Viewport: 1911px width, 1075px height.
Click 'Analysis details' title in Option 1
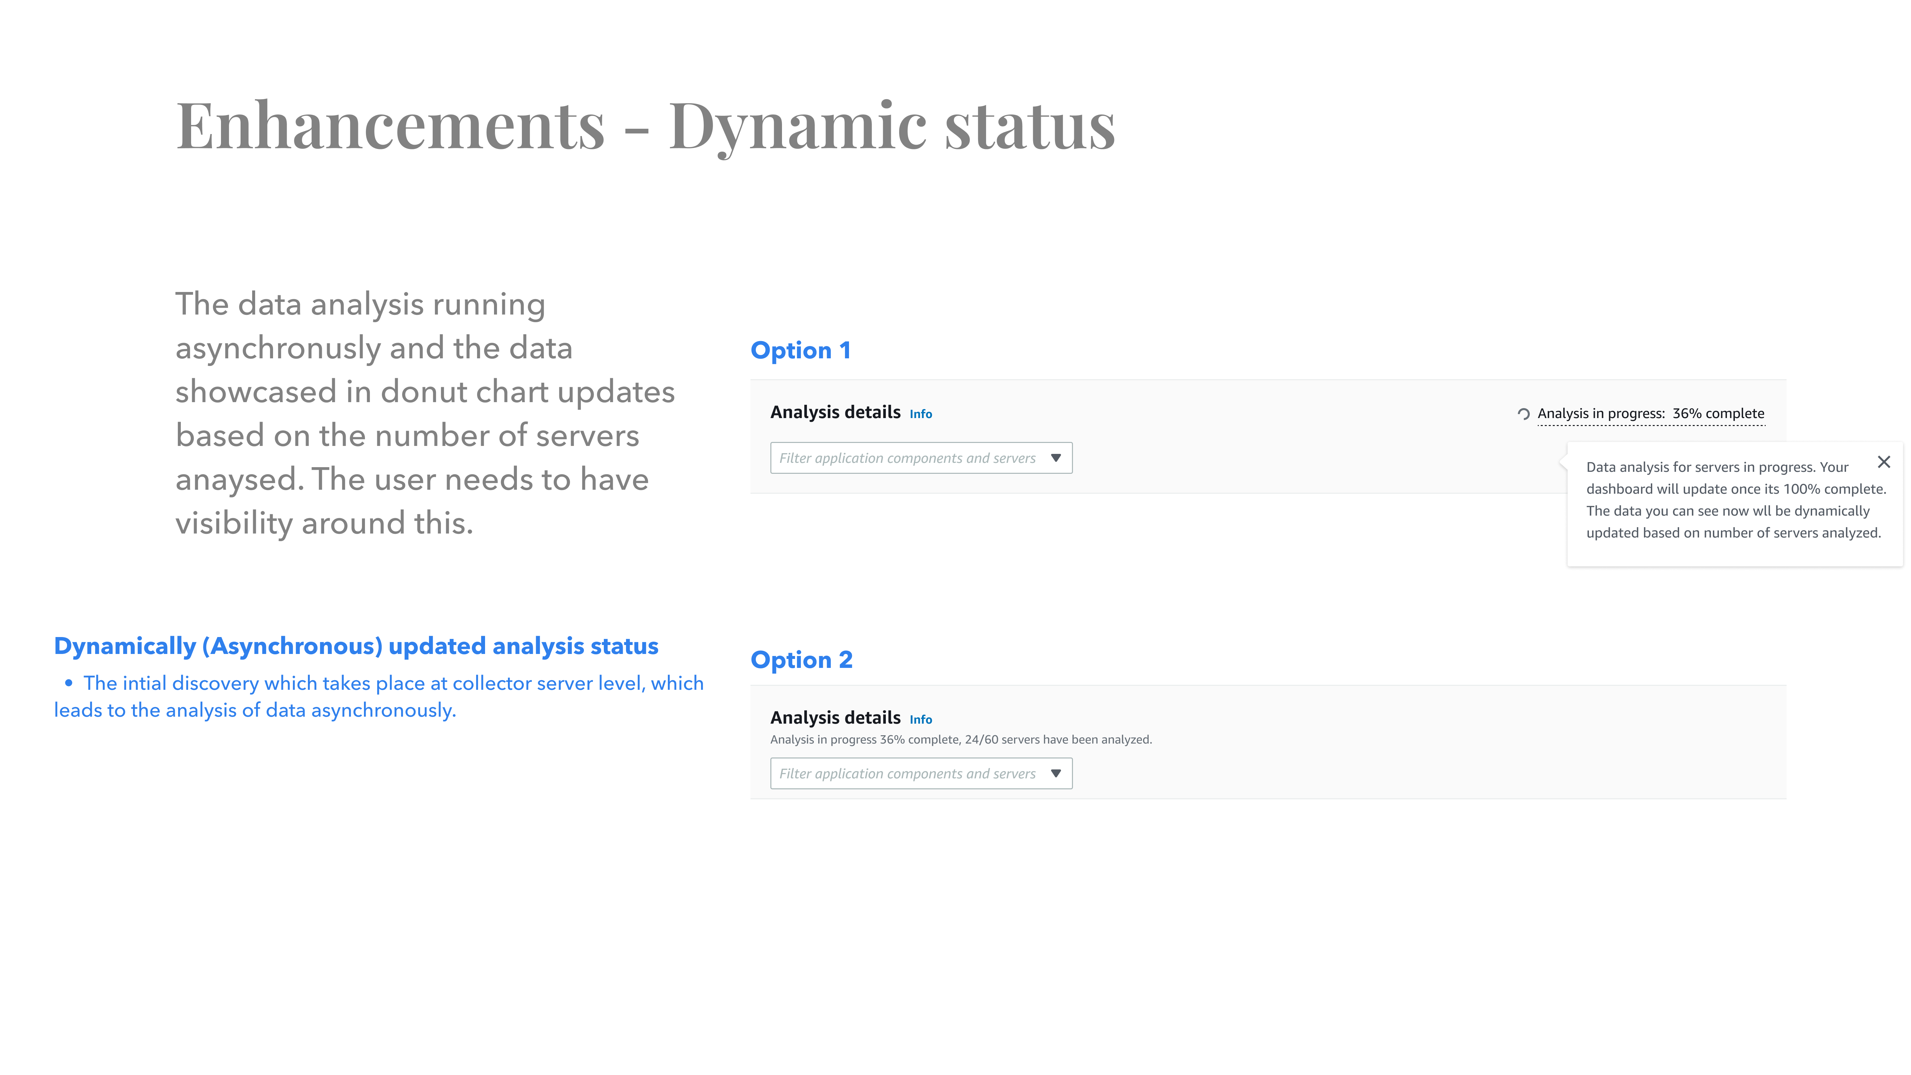point(835,412)
